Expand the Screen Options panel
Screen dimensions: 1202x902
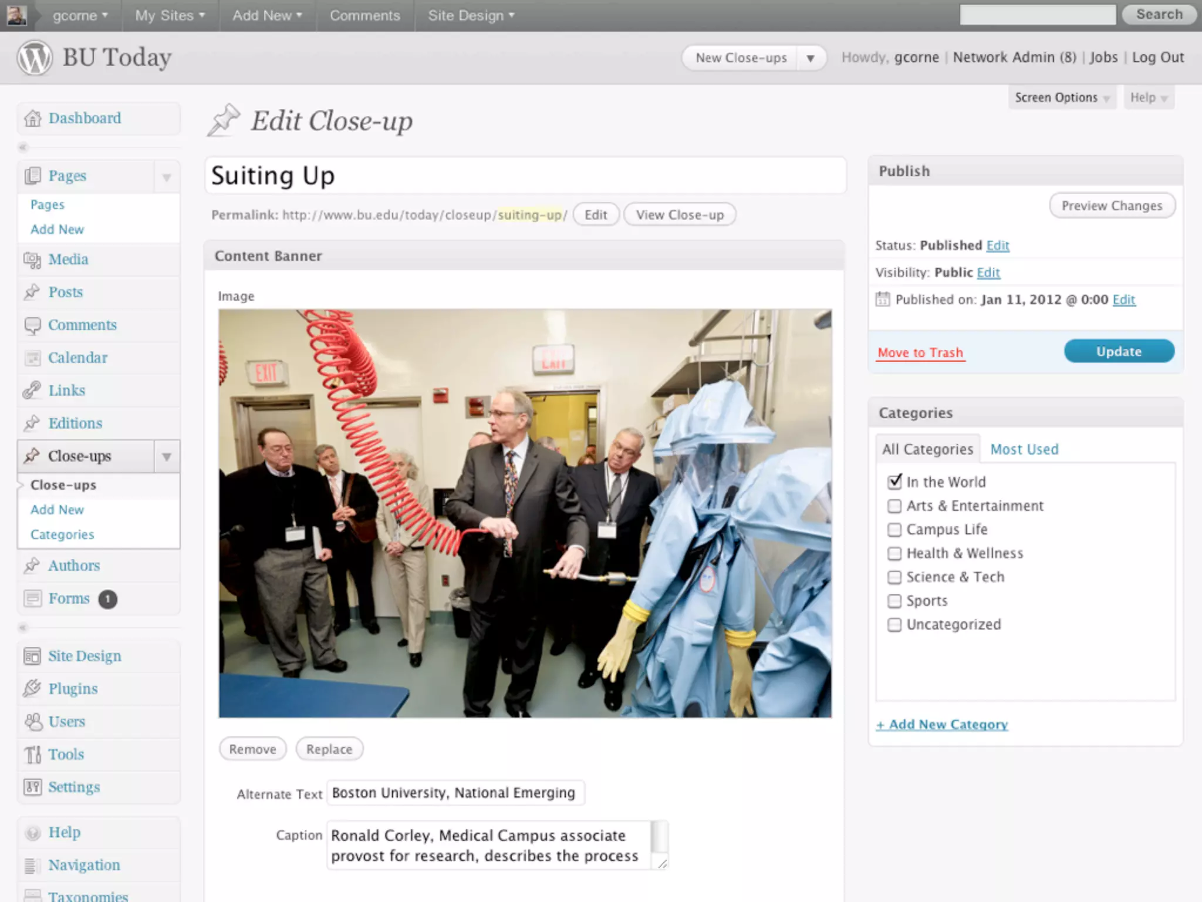(1061, 97)
